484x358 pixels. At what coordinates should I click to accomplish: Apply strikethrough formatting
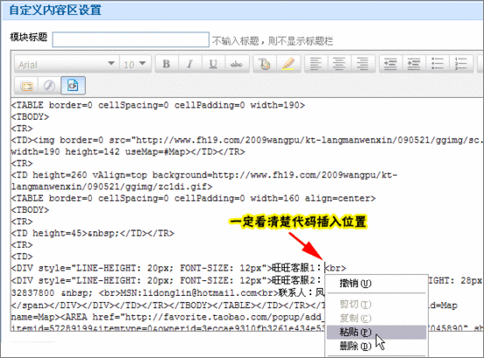pyautogui.click(x=237, y=64)
